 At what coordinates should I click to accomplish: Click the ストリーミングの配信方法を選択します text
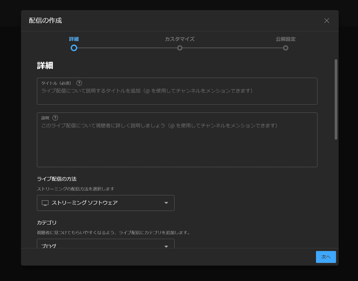(75, 189)
